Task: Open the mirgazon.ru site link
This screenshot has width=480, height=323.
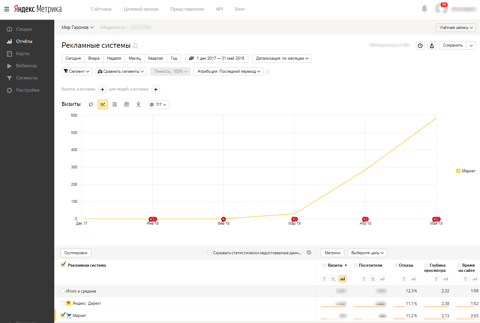Action: [113, 27]
